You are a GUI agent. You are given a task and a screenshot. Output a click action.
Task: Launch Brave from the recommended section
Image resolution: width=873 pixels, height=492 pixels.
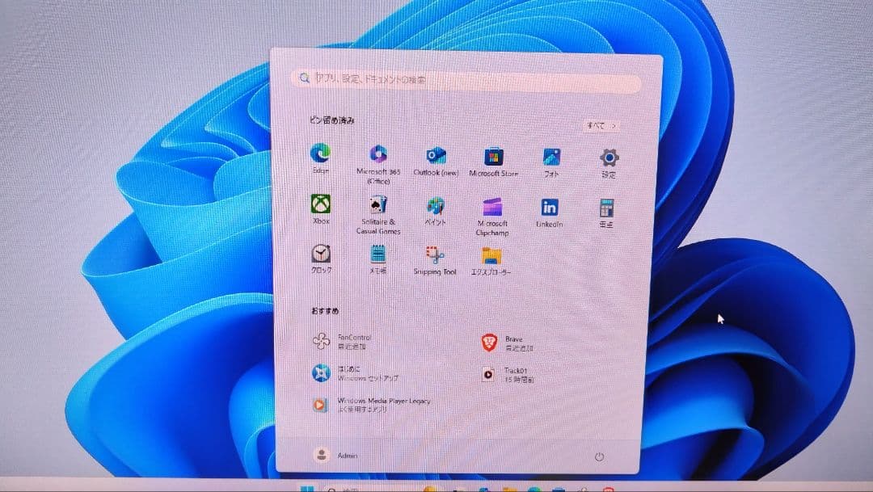tap(508, 340)
